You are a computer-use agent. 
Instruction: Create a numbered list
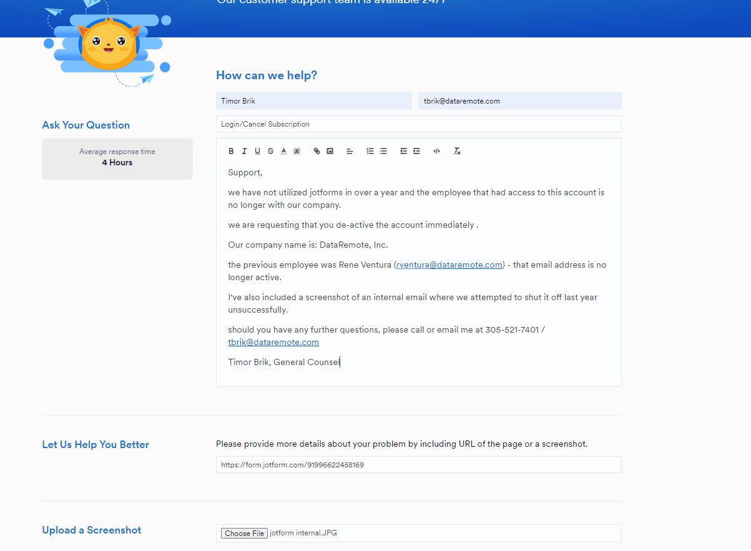tap(370, 151)
